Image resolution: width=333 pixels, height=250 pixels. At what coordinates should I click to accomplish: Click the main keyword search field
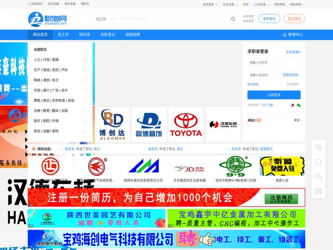pyautogui.click(x=172, y=19)
